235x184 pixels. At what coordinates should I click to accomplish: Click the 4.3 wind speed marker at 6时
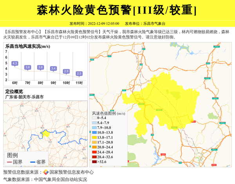point(15,63)
